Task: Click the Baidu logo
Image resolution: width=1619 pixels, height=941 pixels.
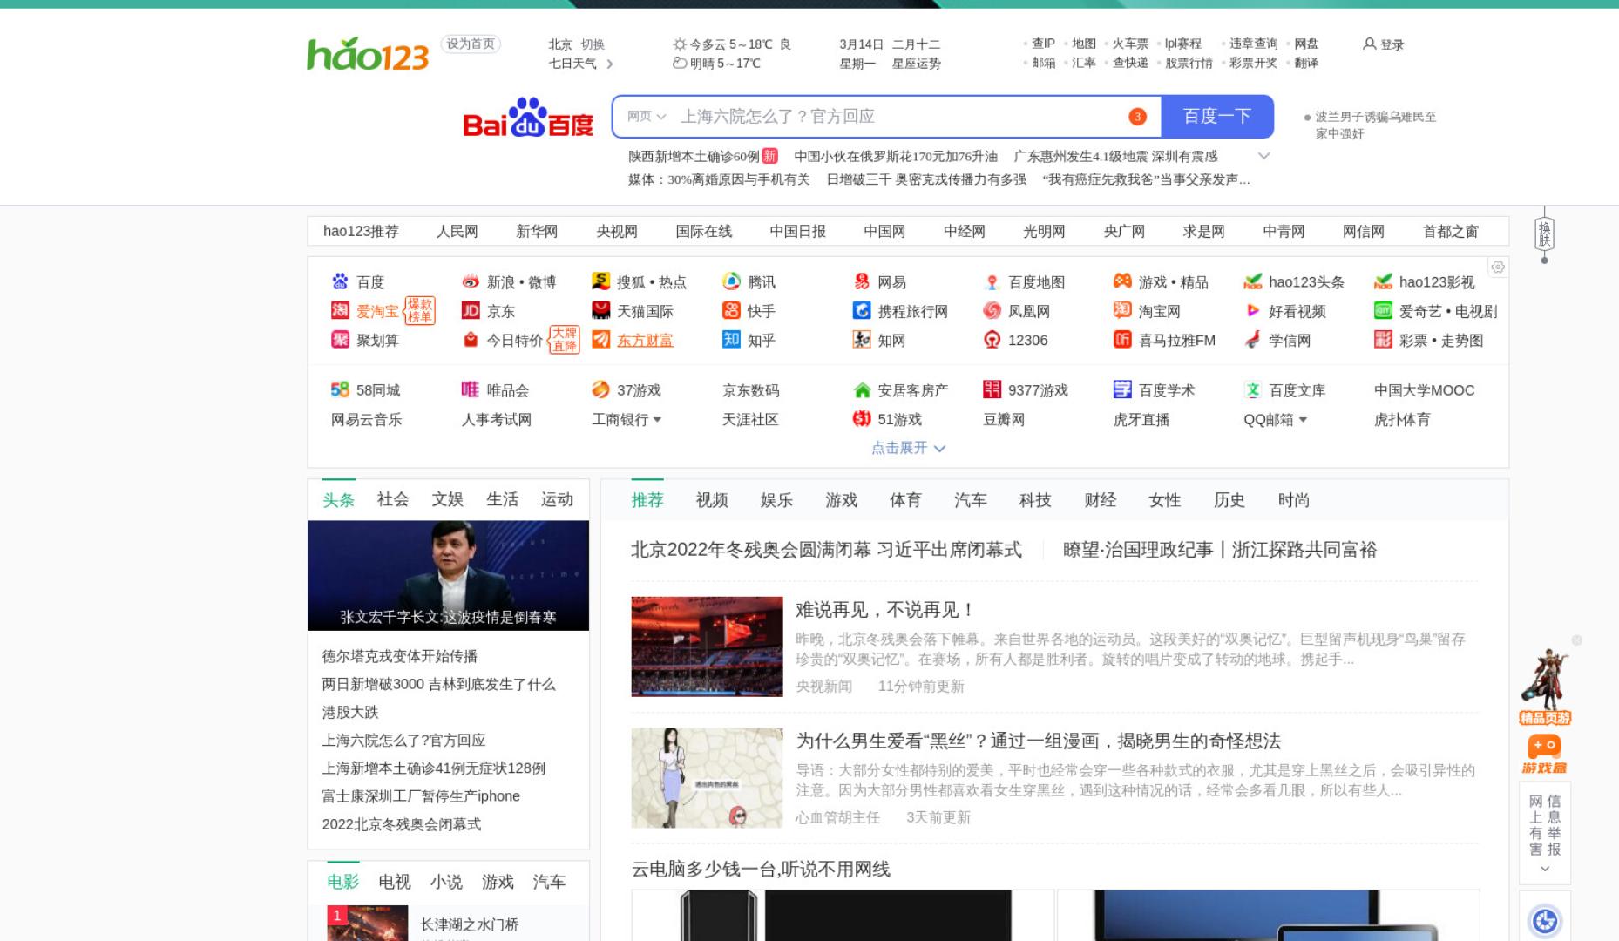Action: (528, 118)
